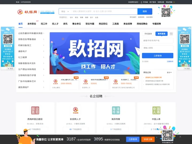192x144 pixels.
Task: Expand 建筑/房地产 category arrow
Action: [x=44, y=87]
